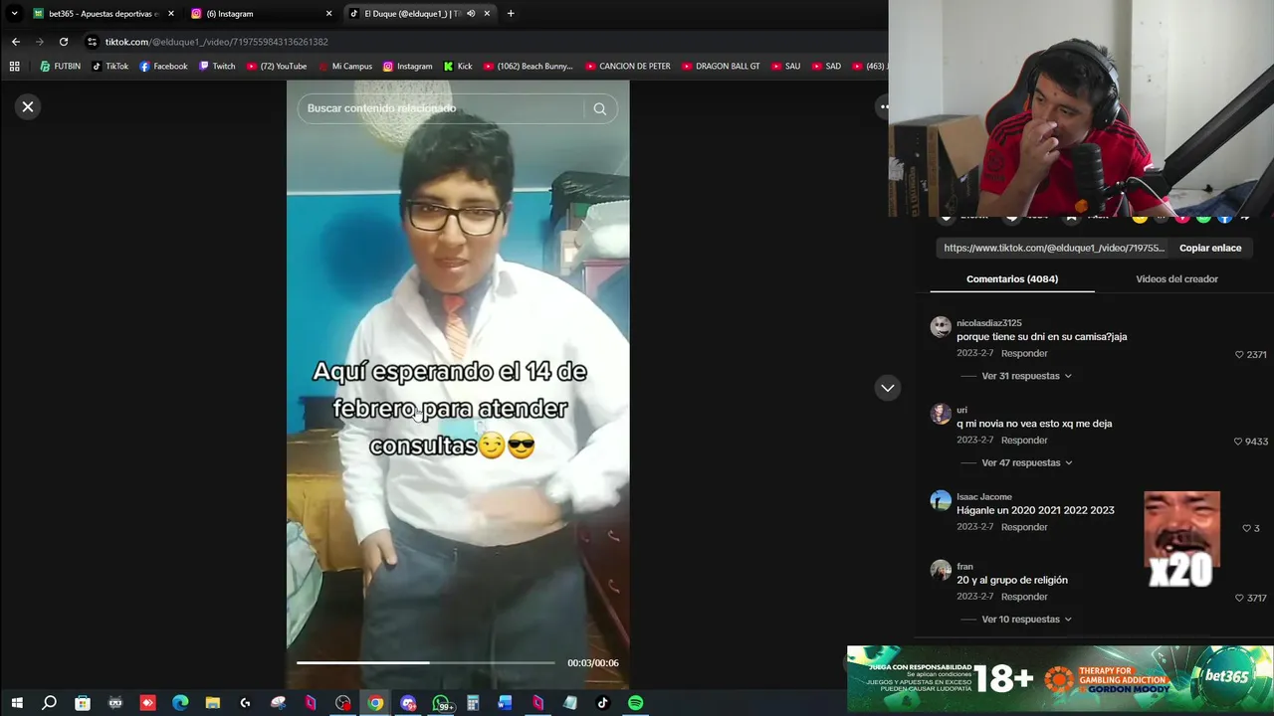Like Isaac Jacome's comment heart
Image resolution: width=1274 pixels, height=716 pixels.
[x=1246, y=528]
